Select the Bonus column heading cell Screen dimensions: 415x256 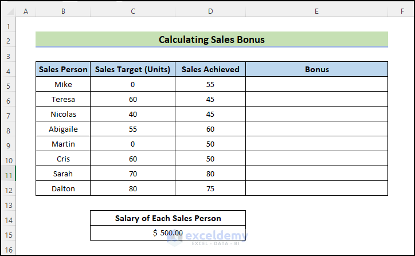(316, 69)
